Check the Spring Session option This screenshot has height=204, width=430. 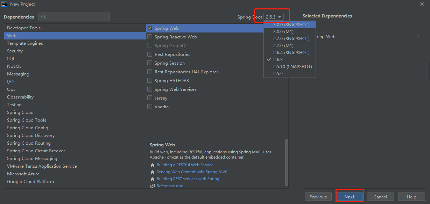pos(150,63)
